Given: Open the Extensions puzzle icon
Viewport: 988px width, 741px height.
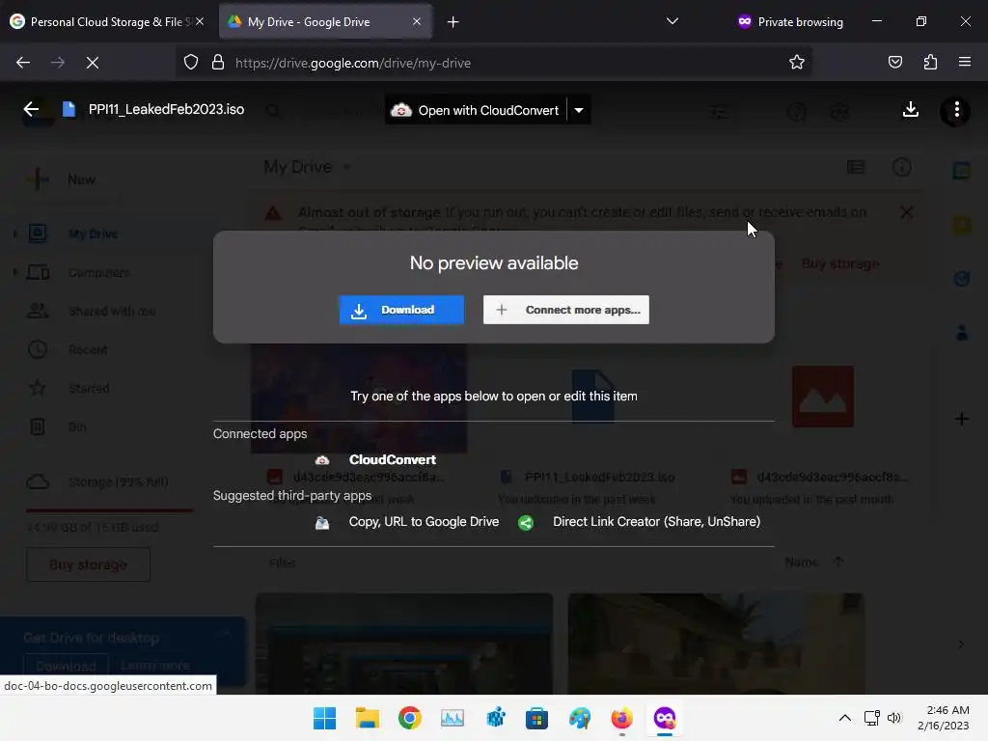Looking at the screenshot, I should [x=931, y=63].
